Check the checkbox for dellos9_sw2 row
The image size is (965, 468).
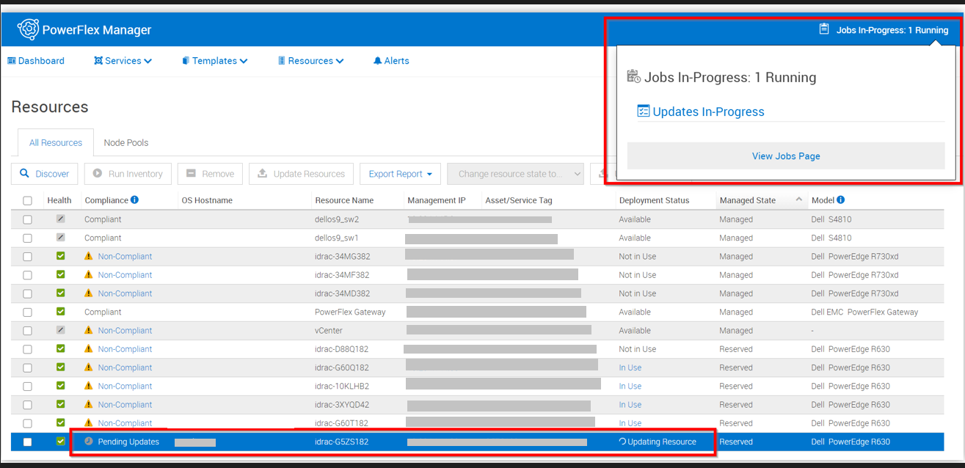click(x=27, y=219)
